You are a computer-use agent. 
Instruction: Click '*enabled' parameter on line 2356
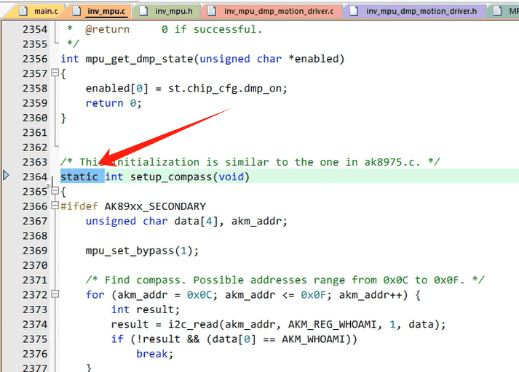[314, 59]
